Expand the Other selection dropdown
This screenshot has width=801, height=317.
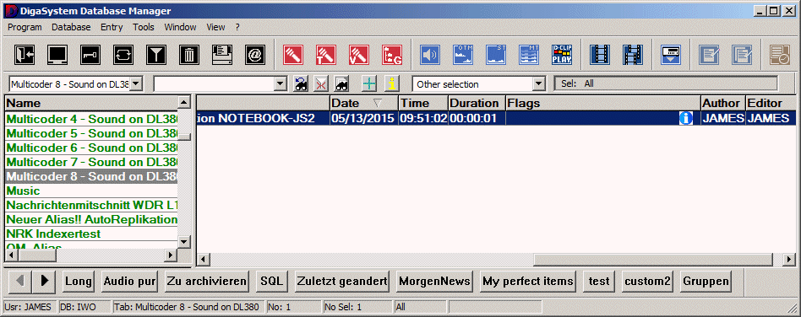(539, 84)
